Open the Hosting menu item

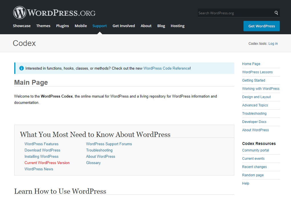coord(178,26)
